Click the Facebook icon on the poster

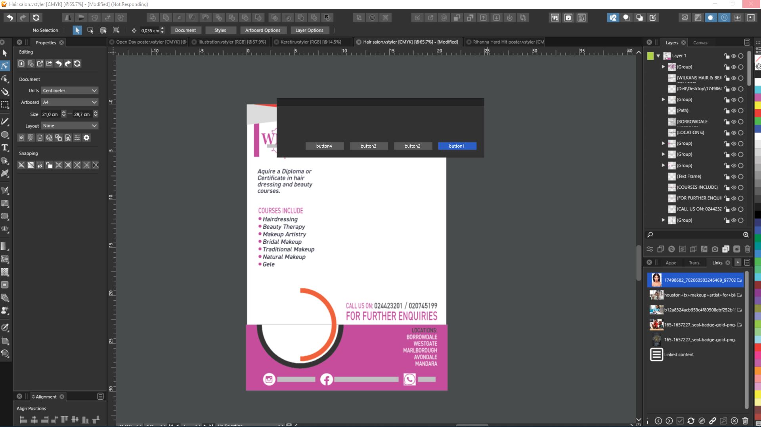[326, 379]
